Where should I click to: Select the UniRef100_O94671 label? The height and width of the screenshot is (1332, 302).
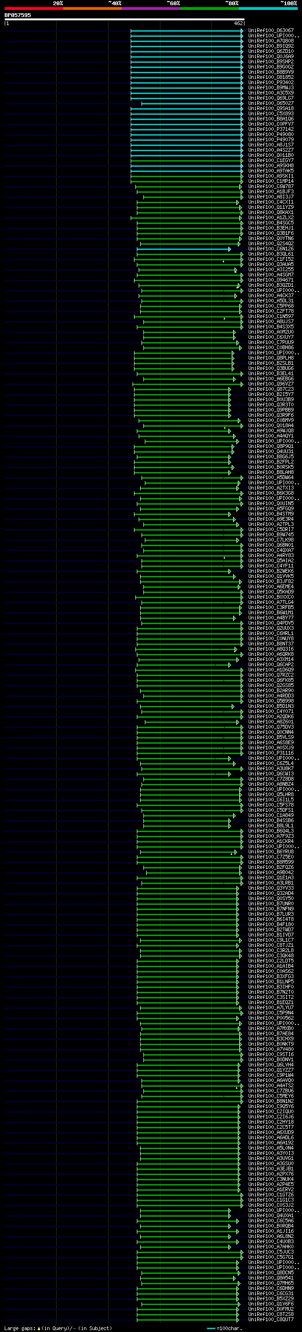270,280
